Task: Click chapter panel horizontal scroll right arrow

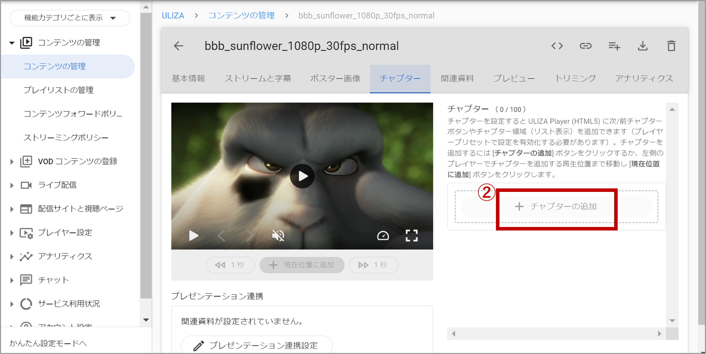Action: coord(659,333)
